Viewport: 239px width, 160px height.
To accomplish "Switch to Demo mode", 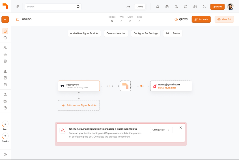I will [140, 7].
